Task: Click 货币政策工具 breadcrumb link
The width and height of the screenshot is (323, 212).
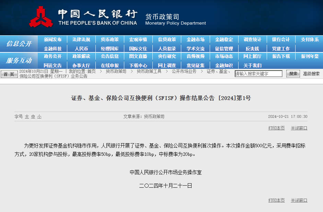Action: (149, 71)
